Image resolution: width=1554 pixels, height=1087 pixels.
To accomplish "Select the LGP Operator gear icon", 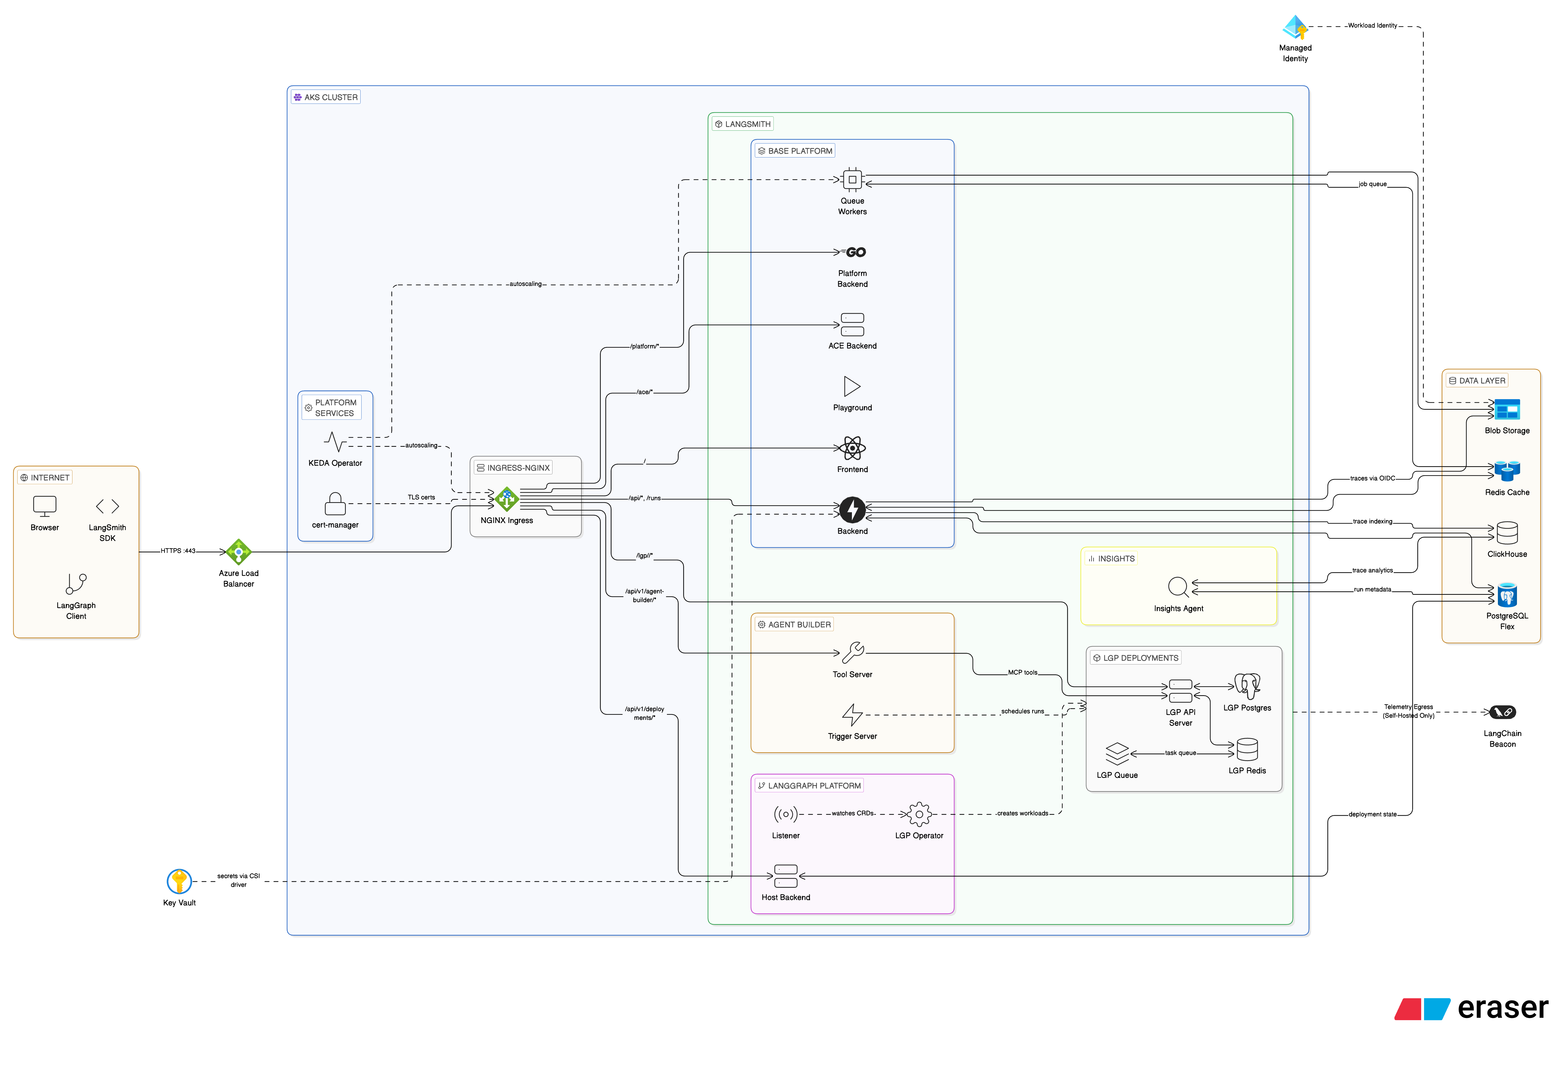I will click(918, 814).
